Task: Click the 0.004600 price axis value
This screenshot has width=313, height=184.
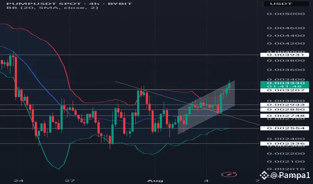Action: (286, 28)
